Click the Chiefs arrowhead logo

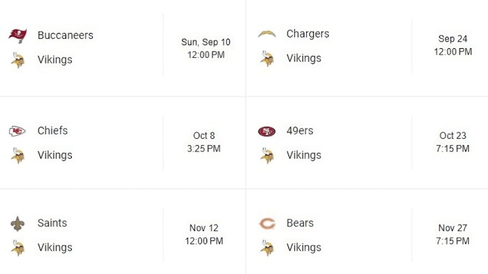coord(17,131)
